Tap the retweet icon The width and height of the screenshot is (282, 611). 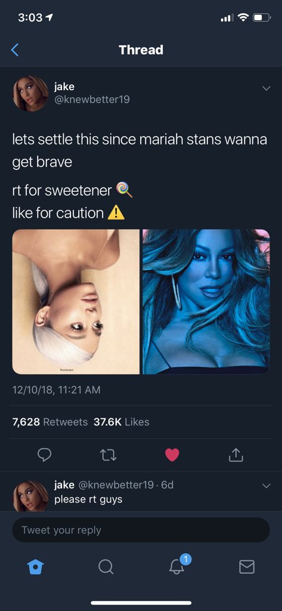(107, 455)
